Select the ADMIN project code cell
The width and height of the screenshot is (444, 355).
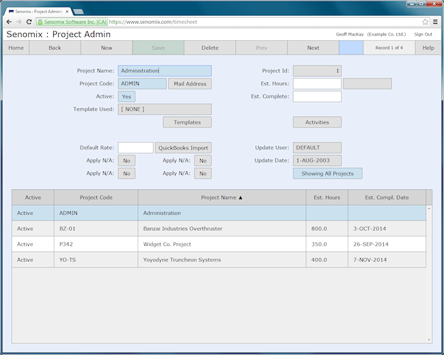[x=96, y=213]
